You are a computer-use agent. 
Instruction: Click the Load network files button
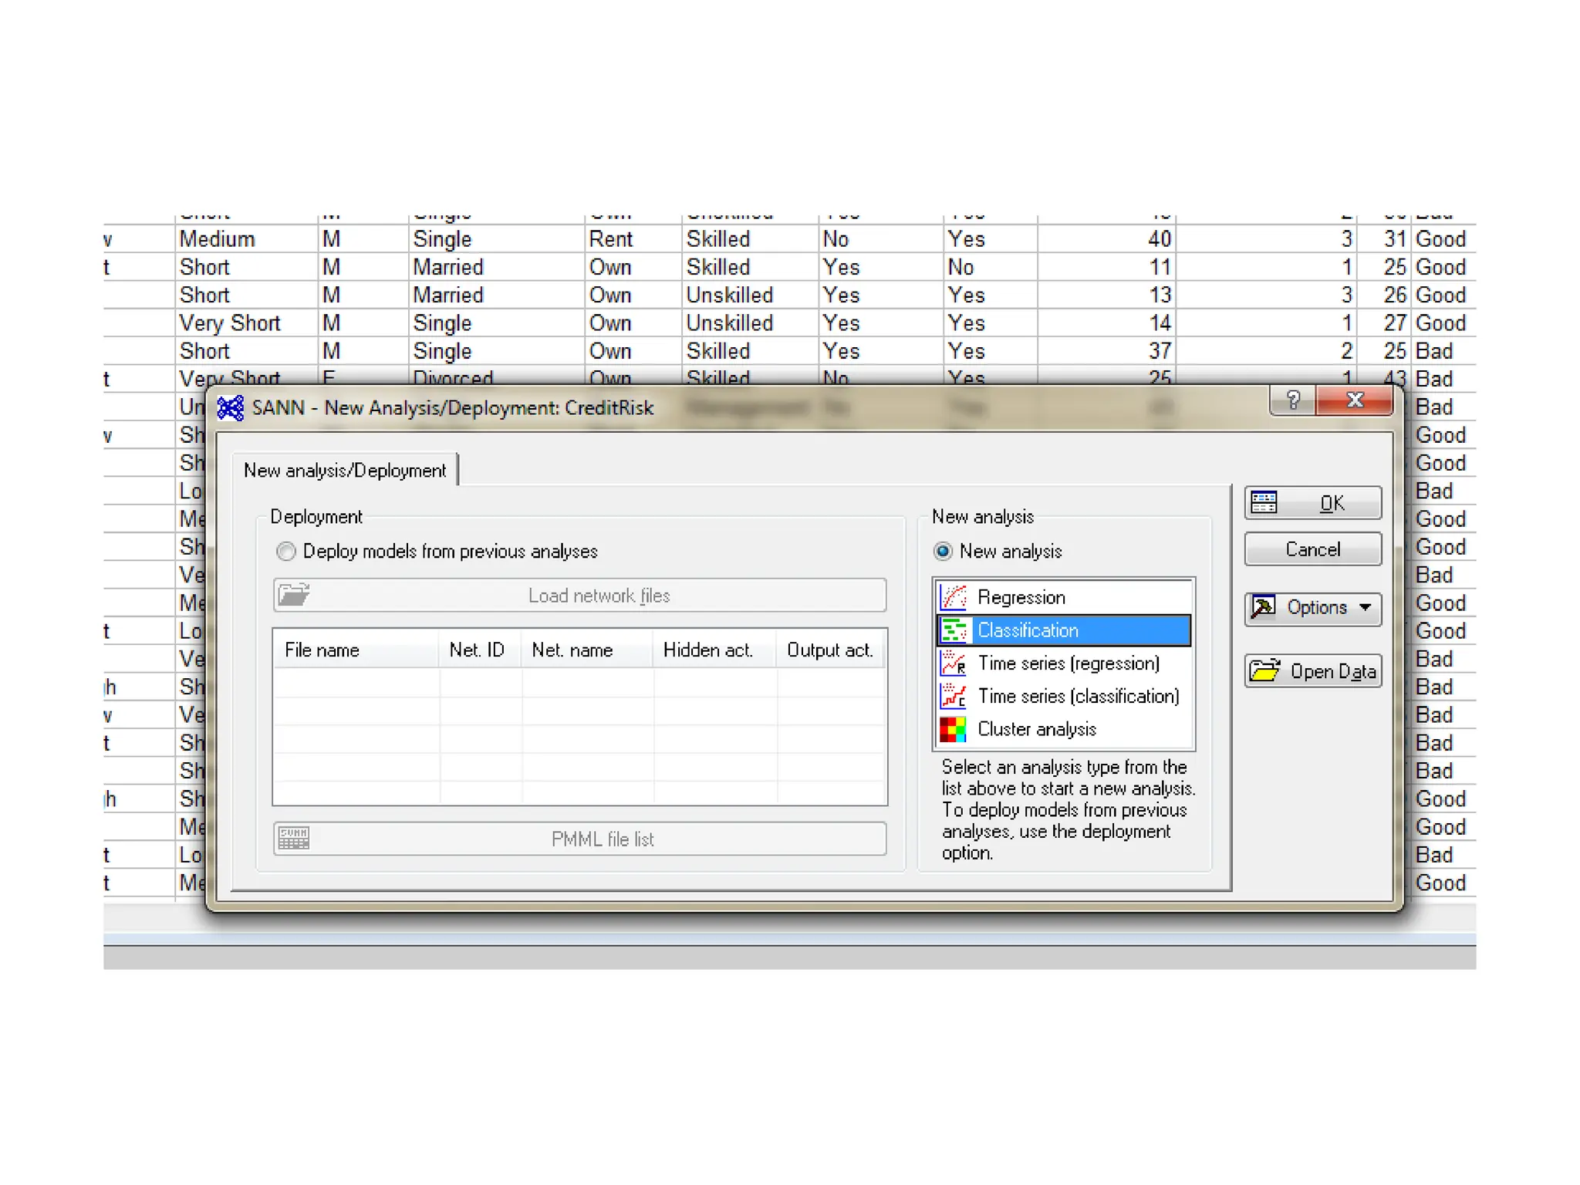579,596
